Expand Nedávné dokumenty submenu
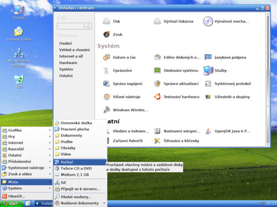This screenshot has width=277, height=207. point(80,203)
